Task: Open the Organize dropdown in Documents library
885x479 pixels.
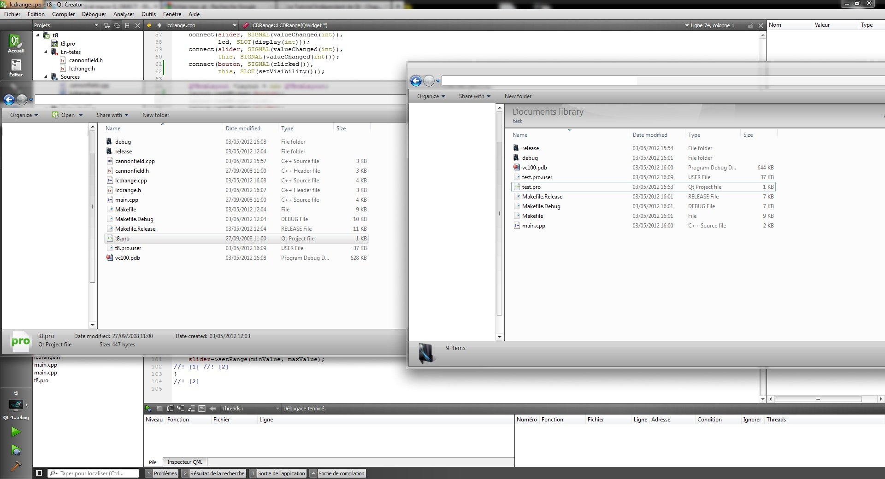Action: pos(430,96)
